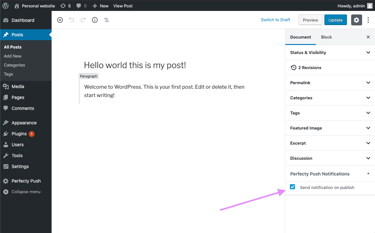Viewport: 375px width, 233px height.
Task: Close the settings sidebar with X
Action: tap(368, 37)
